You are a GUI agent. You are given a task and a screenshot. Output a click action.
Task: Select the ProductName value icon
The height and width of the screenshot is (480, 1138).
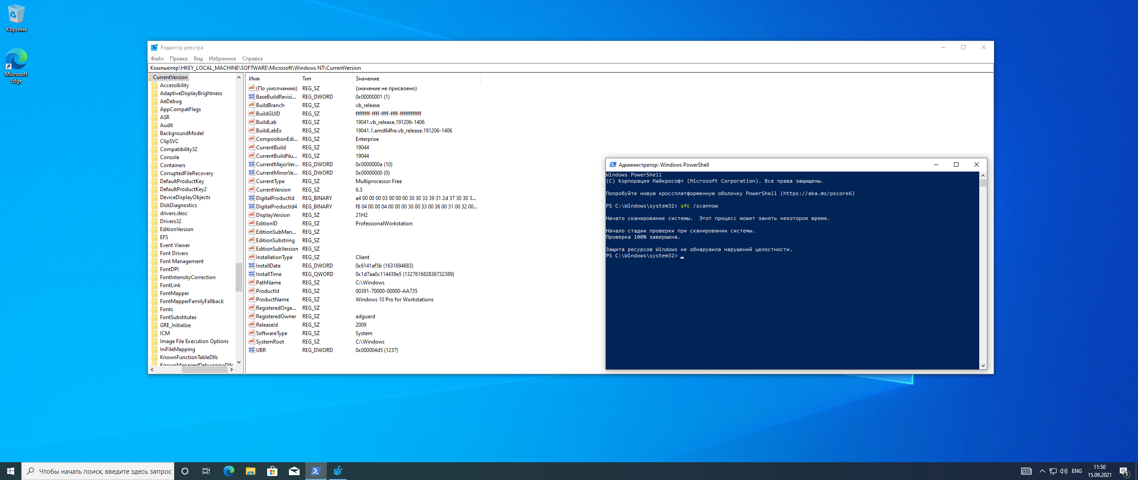(x=252, y=299)
